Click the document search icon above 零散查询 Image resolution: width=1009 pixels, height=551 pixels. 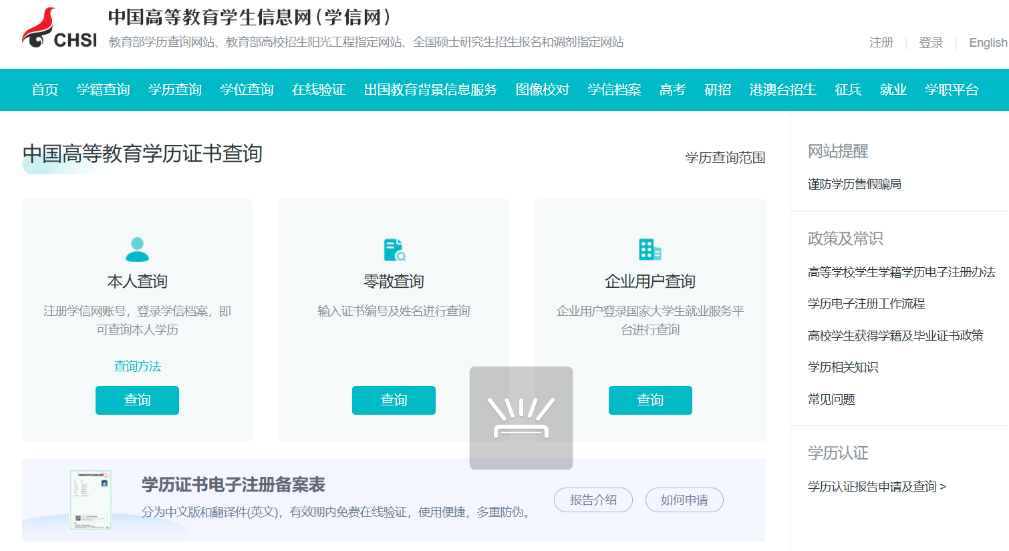click(394, 249)
